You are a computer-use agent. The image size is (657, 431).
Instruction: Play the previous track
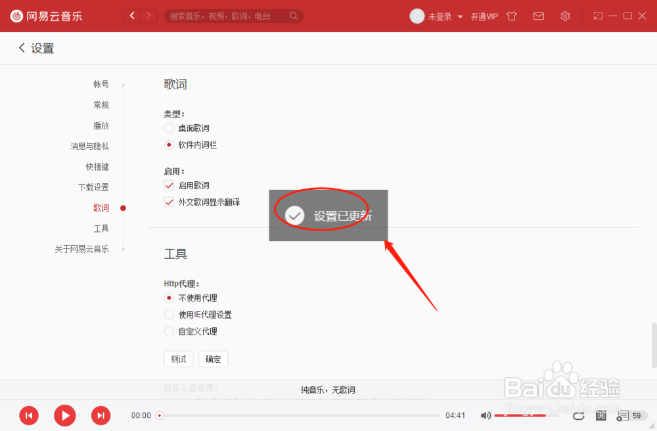29,415
